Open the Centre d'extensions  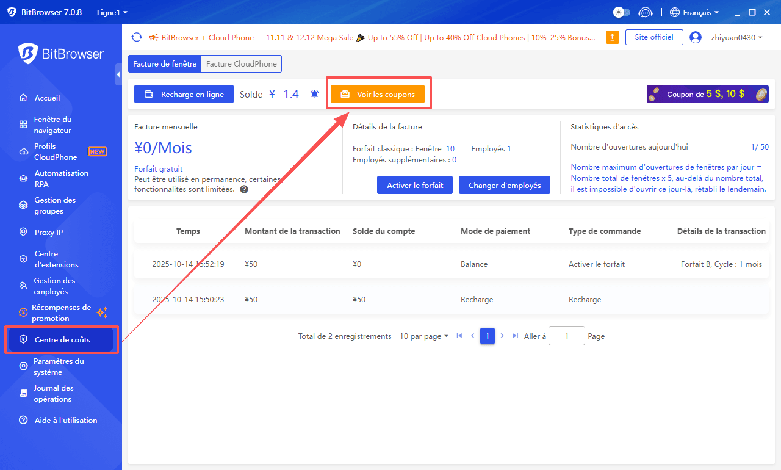tap(55, 259)
